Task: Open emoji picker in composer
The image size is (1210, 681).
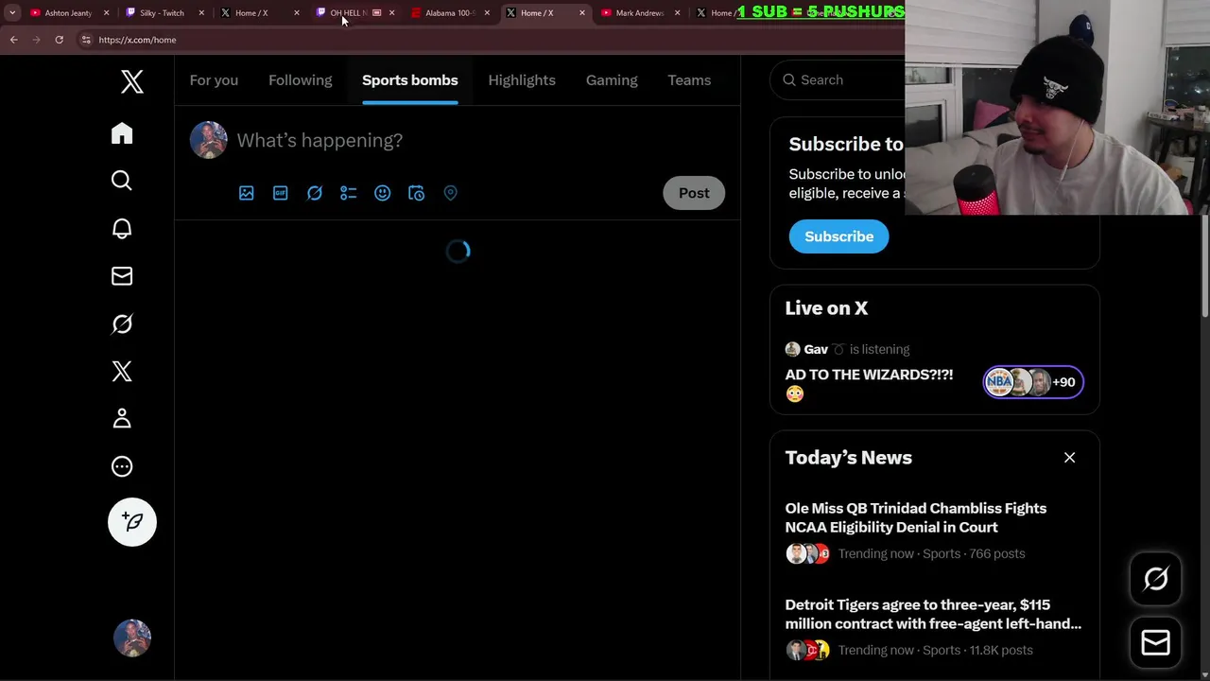Action: [x=383, y=193]
